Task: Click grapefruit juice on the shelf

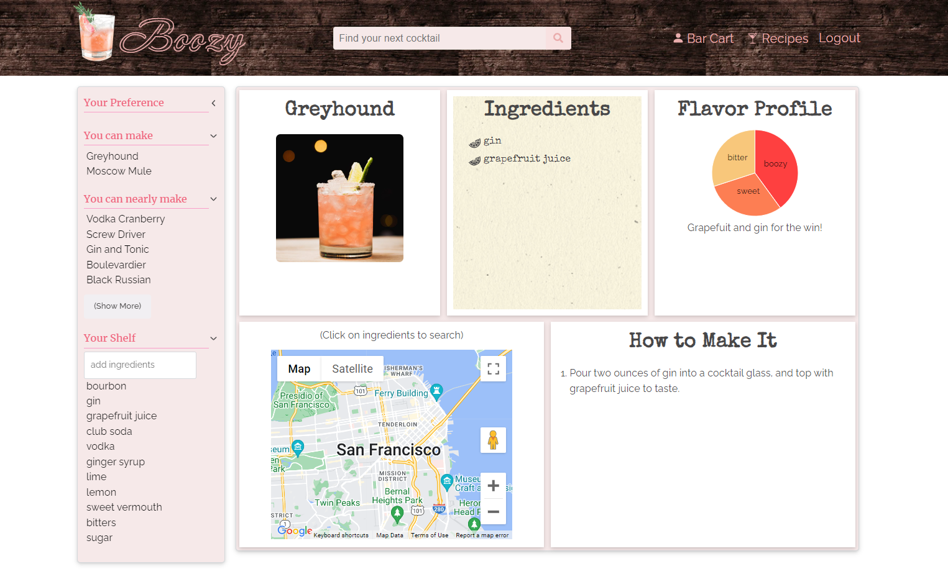Action: 121,416
